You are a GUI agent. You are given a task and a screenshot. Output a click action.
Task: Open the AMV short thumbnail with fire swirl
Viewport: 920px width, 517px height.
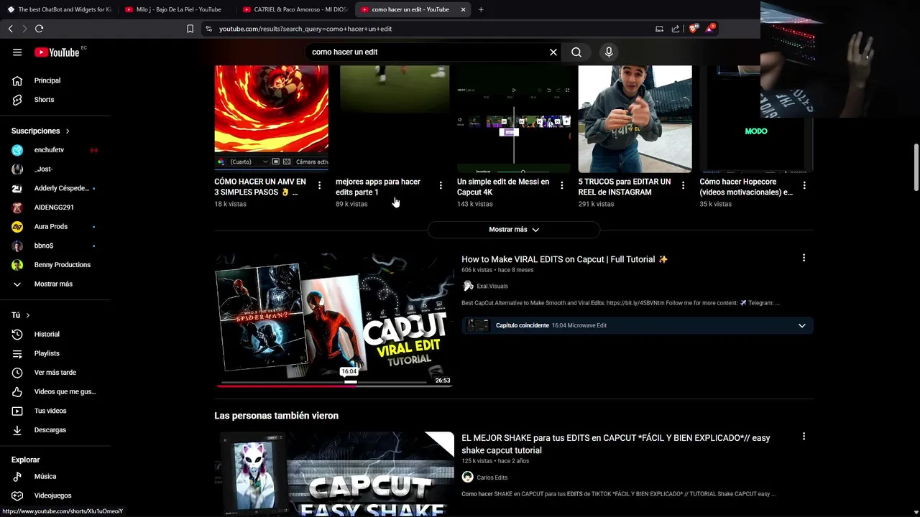tap(272, 118)
